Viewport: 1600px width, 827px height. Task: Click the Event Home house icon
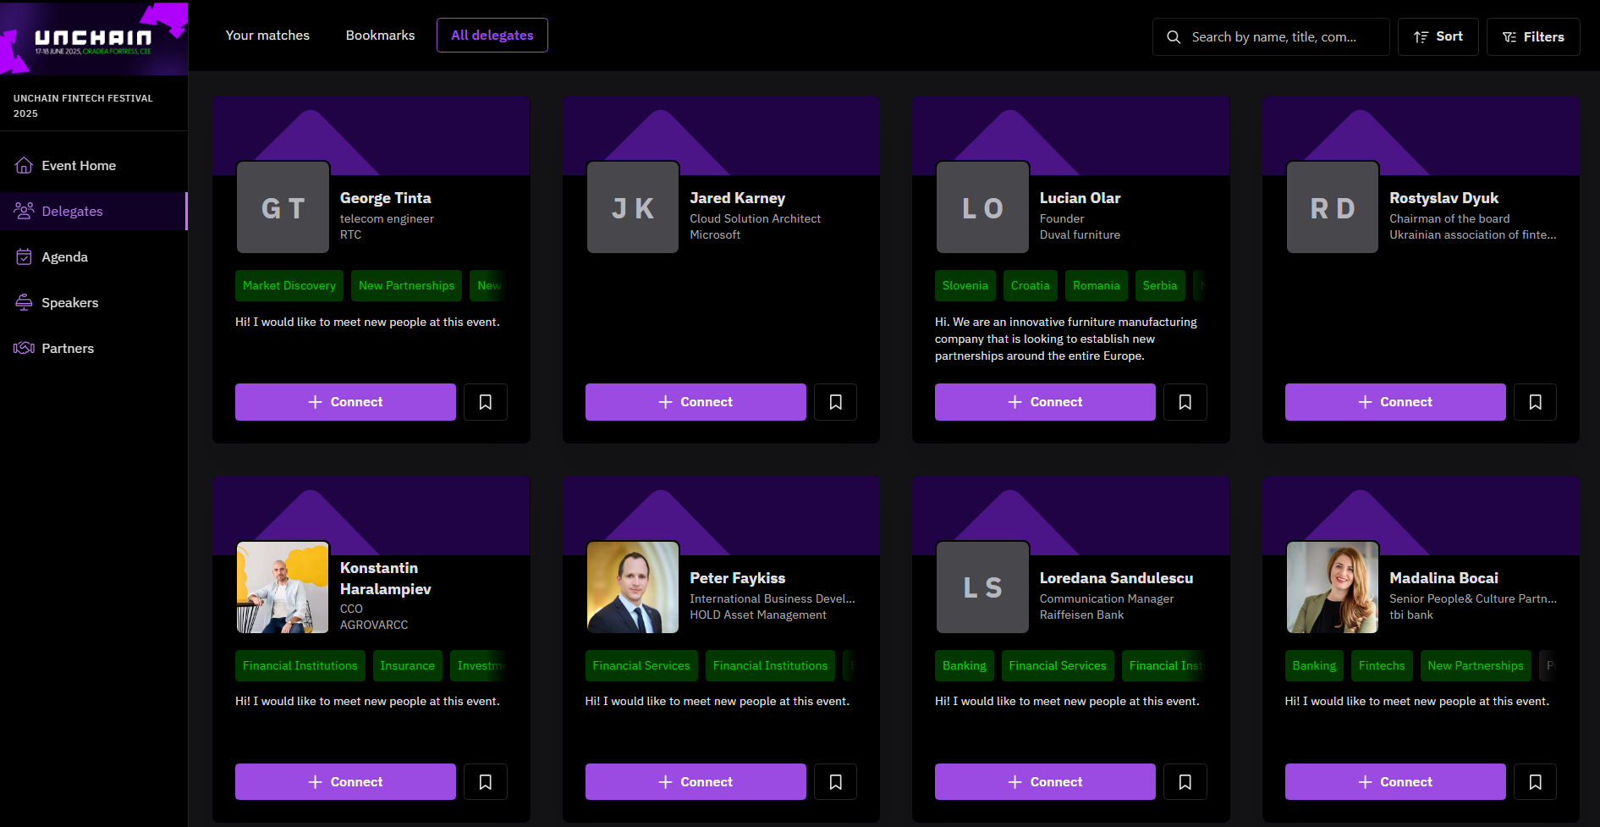coord(24,165)
